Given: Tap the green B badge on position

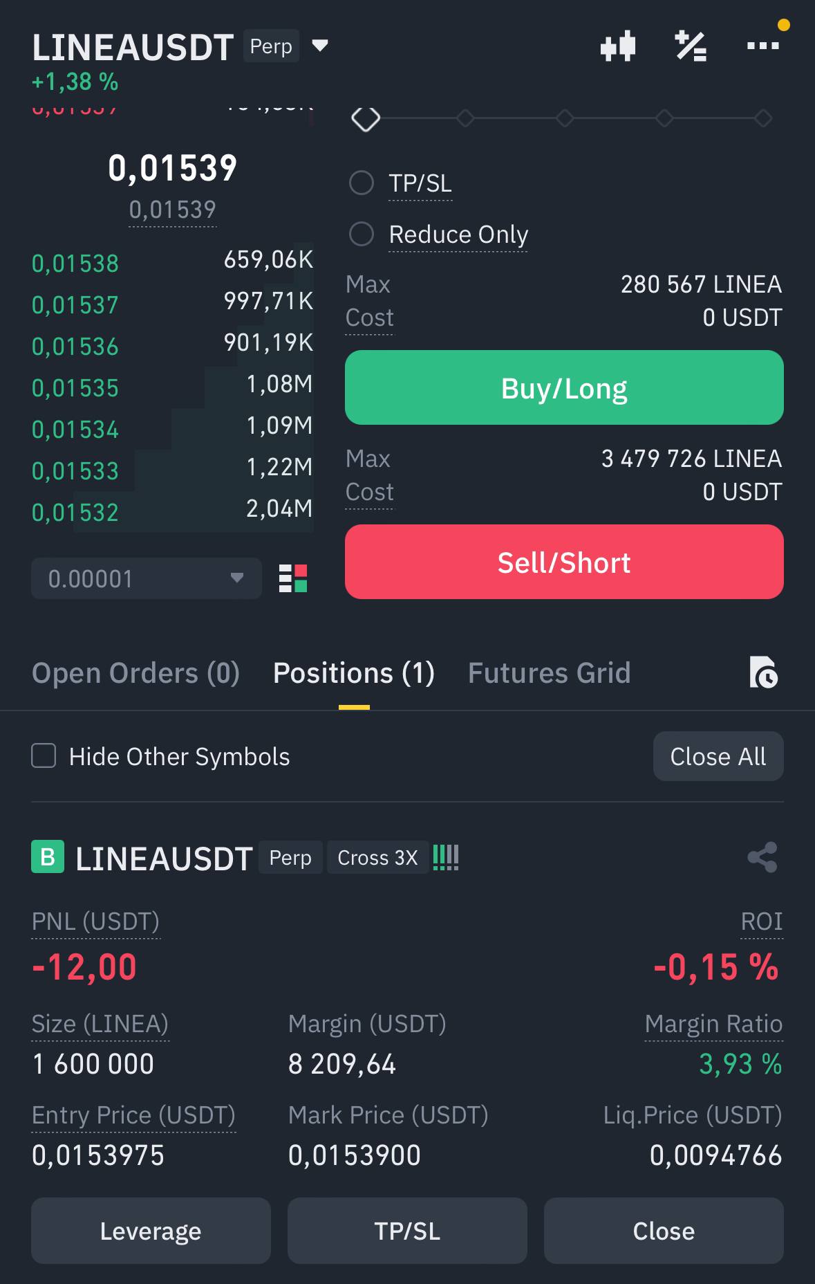Looking at the screenshot, I should point(48,857).
